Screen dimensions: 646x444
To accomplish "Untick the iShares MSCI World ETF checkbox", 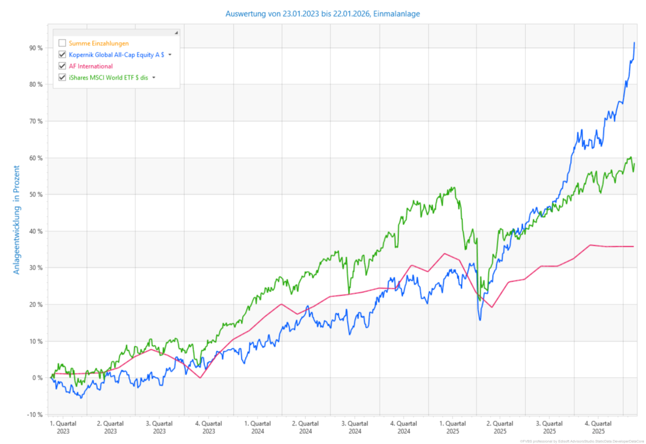I will pyautogui.click(x=63, y=78).
